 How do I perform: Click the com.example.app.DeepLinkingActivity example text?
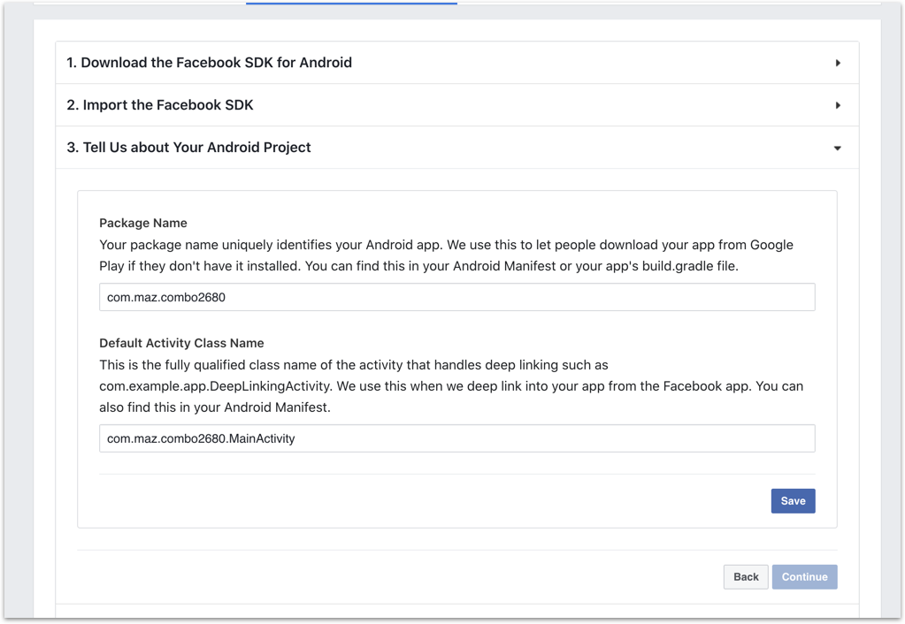coord(215,386)
